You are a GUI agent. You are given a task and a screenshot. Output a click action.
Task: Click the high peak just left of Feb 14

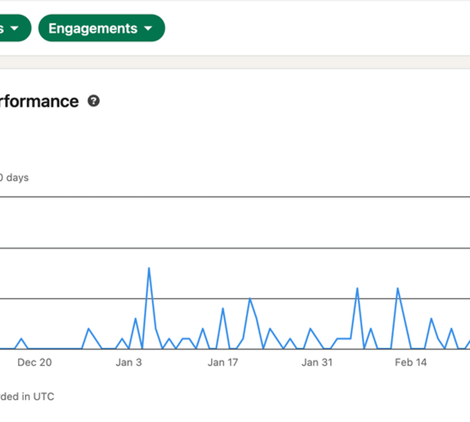pyautogui.click(x=398, y=288)
